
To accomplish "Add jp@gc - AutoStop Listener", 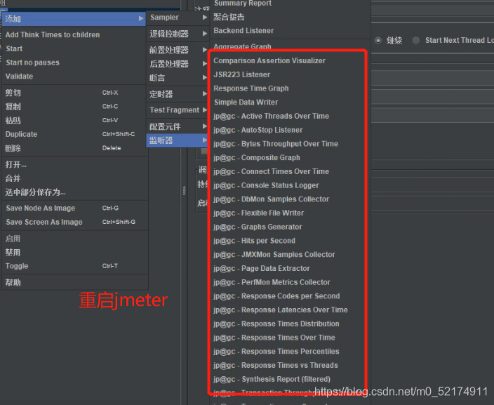I will (290, 130).
